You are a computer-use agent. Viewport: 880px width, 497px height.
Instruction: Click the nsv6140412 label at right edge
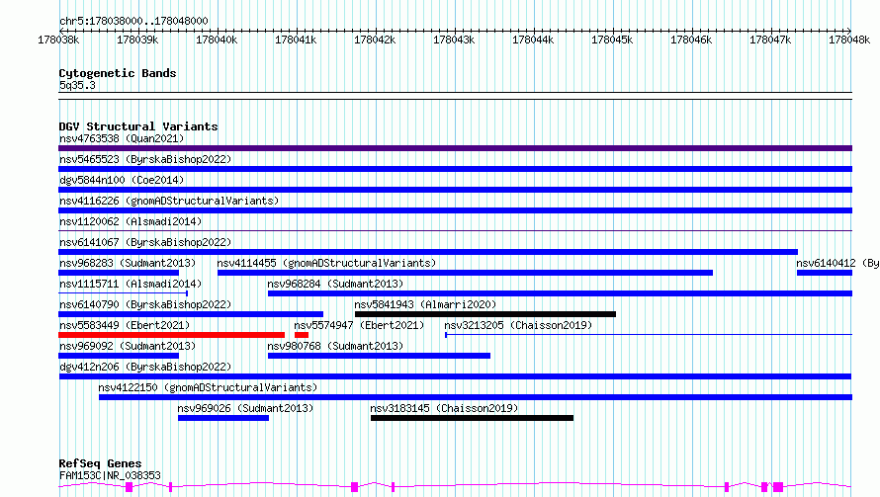[x=837, y=263]
